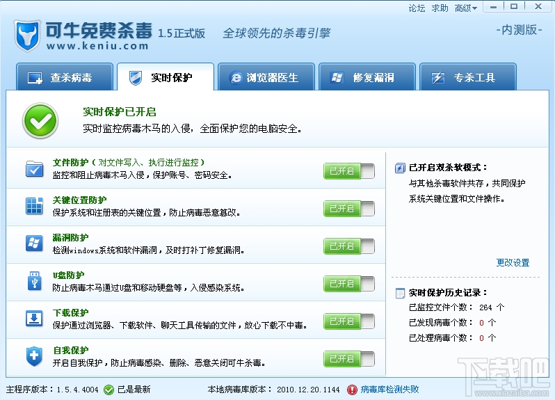Click the 实时保护已开启 headline
Screen dimensions: 555x400
(120, 112)
